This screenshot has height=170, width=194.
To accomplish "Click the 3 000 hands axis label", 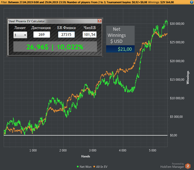I will pos(93,150).
